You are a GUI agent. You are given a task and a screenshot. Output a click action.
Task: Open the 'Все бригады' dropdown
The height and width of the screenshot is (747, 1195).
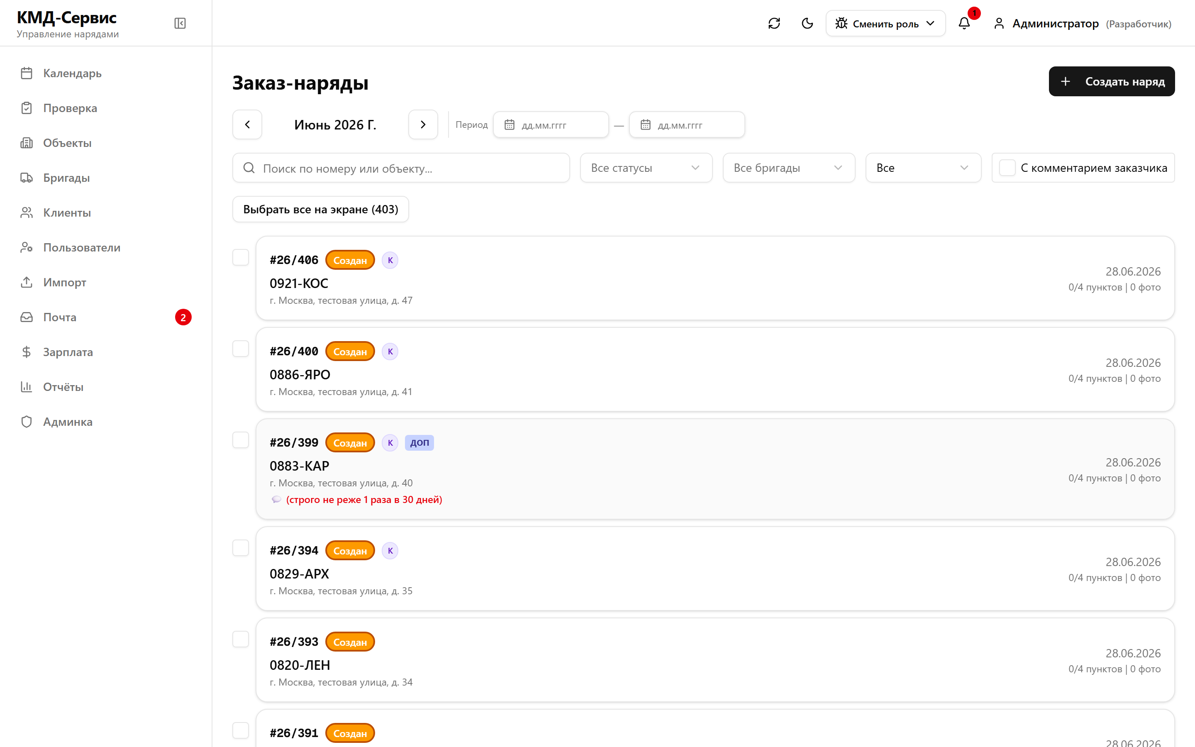[789, 168]
